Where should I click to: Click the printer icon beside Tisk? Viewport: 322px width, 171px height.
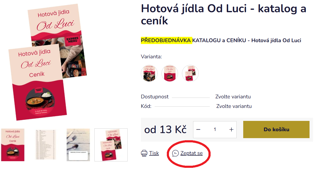click(x=144, y=153)
